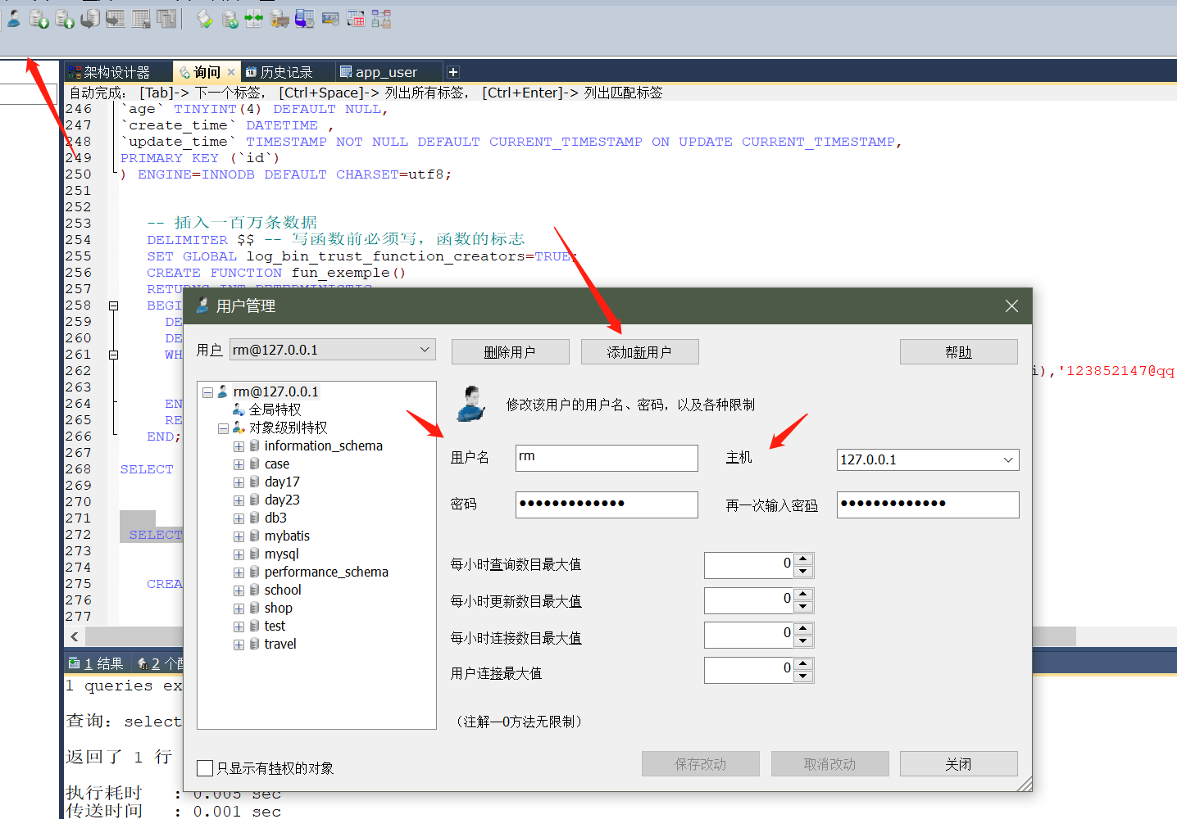Increase 用户连接最大值 spinner value
The width and height of the screenshot is (1177, 819).
(x=803, y=664)
